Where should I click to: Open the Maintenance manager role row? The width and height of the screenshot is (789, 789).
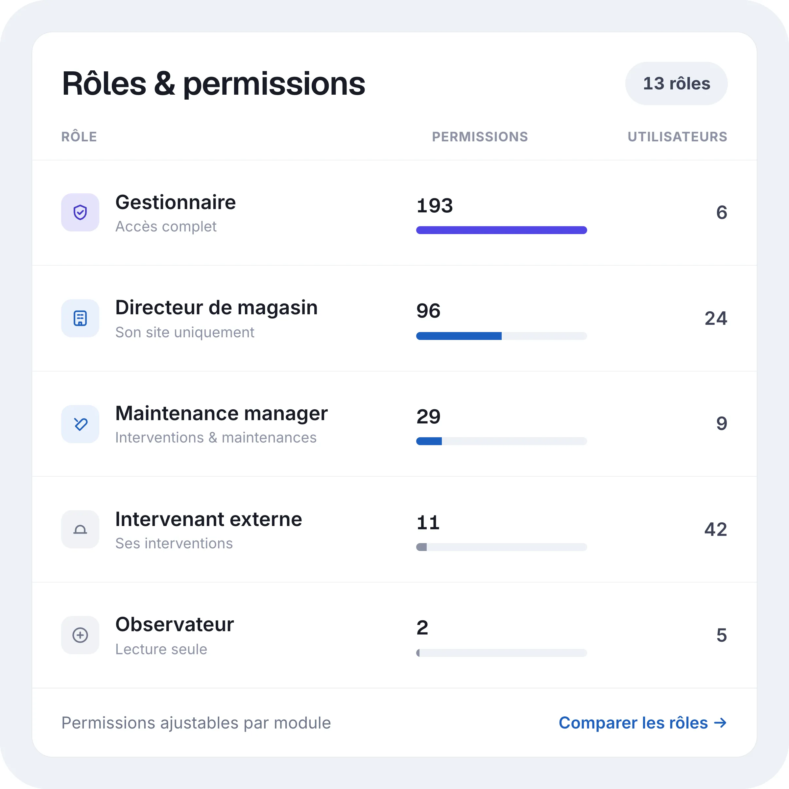click(394, 424)
